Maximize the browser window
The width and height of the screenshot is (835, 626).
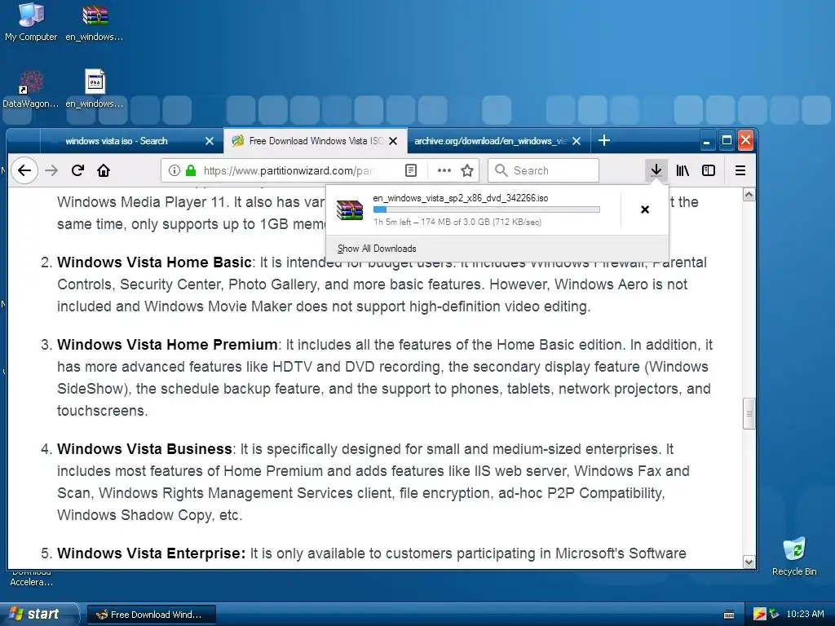727,141
